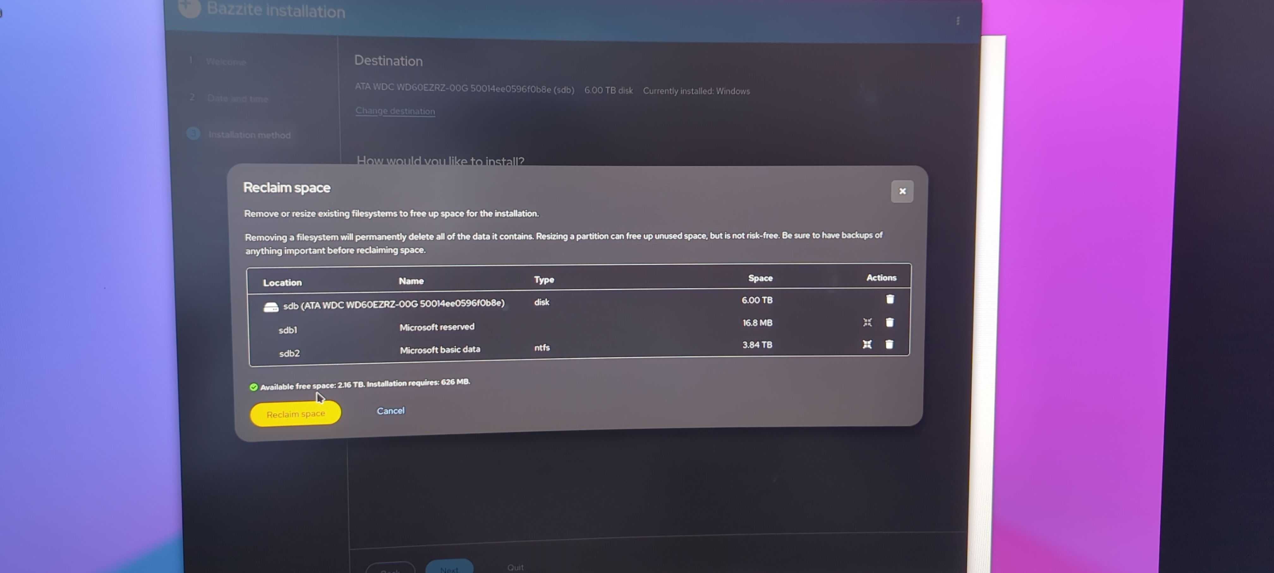Select the Installation method step
The width and height of the screenshot is (1274, 573).
[x=249, y=135]
